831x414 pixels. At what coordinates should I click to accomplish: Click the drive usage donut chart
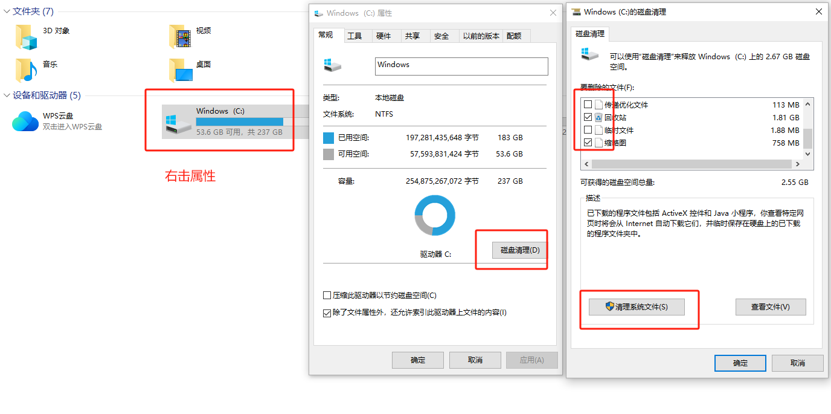435,215
